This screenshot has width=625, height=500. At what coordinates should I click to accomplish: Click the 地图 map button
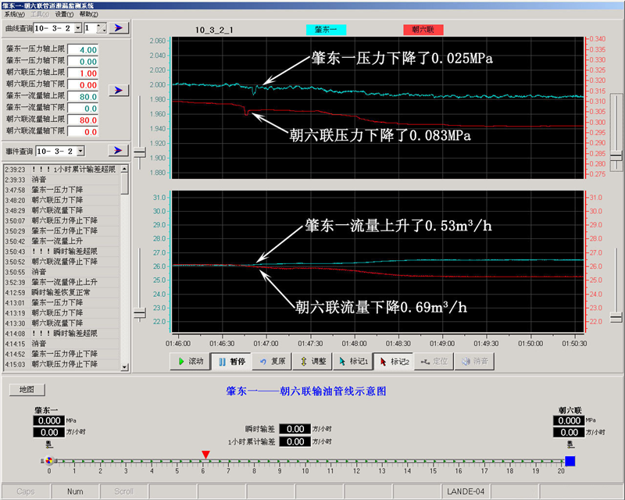click(x=27, y=389)
